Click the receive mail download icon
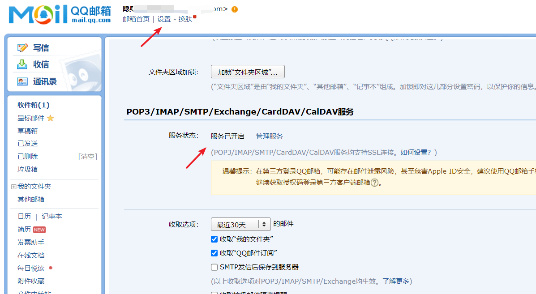Screen dimensions: 536x294 tap(22, 64)
